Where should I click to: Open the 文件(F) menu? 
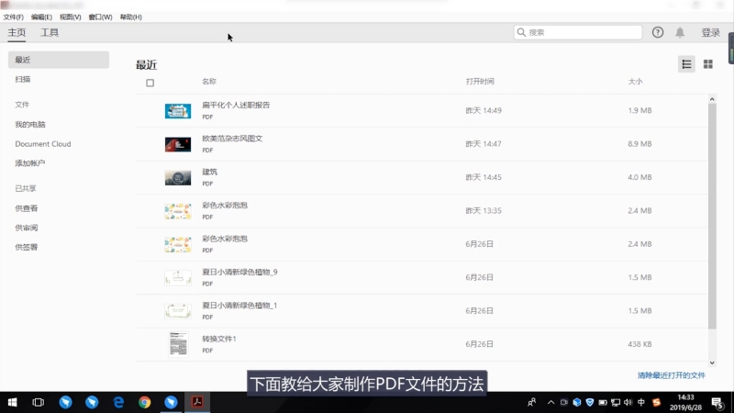pos(14,17)
